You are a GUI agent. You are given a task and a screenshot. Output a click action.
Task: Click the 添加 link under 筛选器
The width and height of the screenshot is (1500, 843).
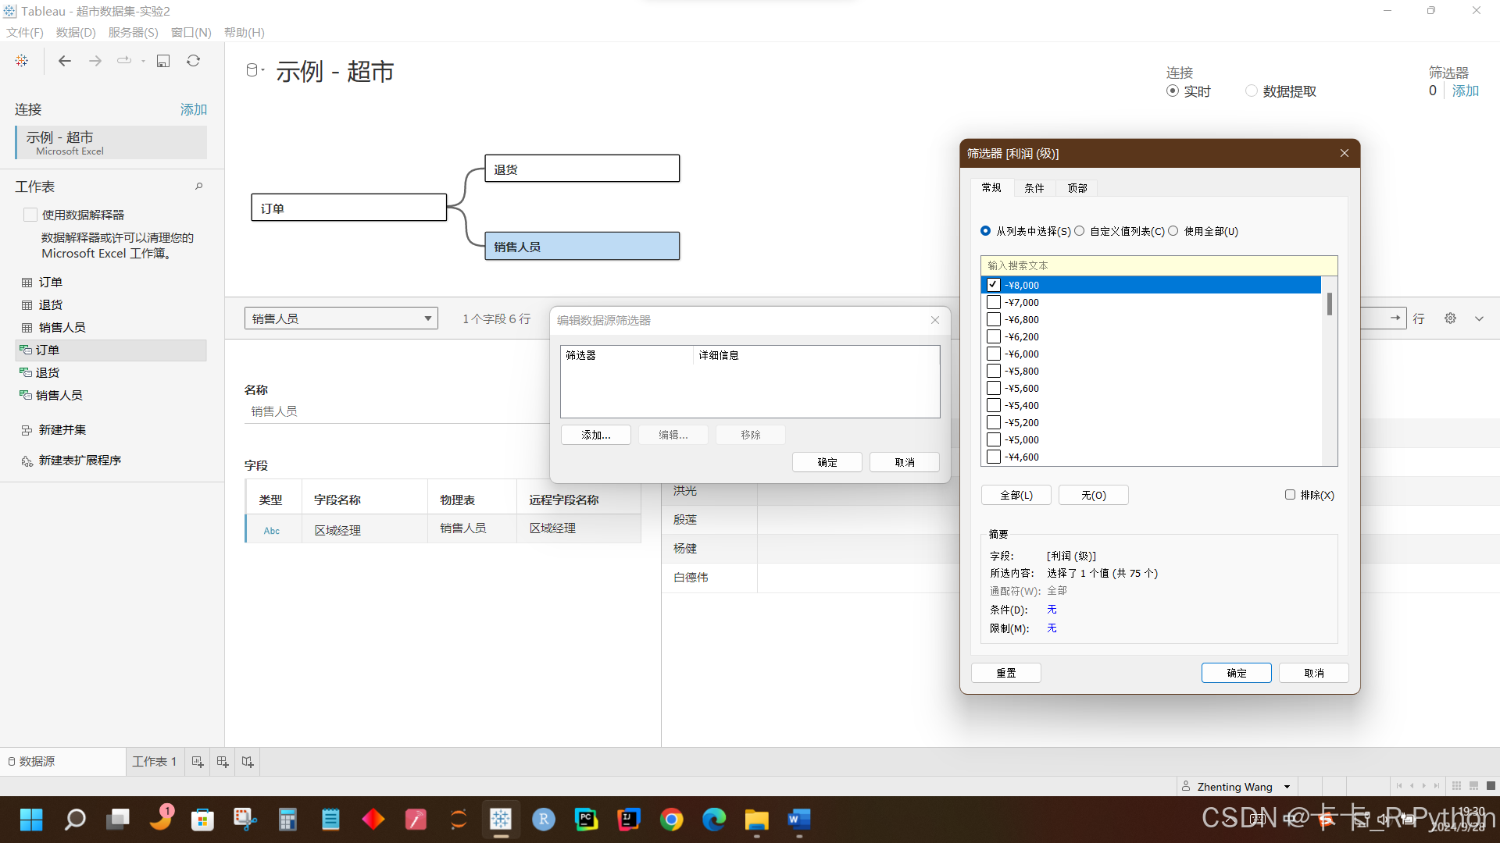pos(1466,91)
